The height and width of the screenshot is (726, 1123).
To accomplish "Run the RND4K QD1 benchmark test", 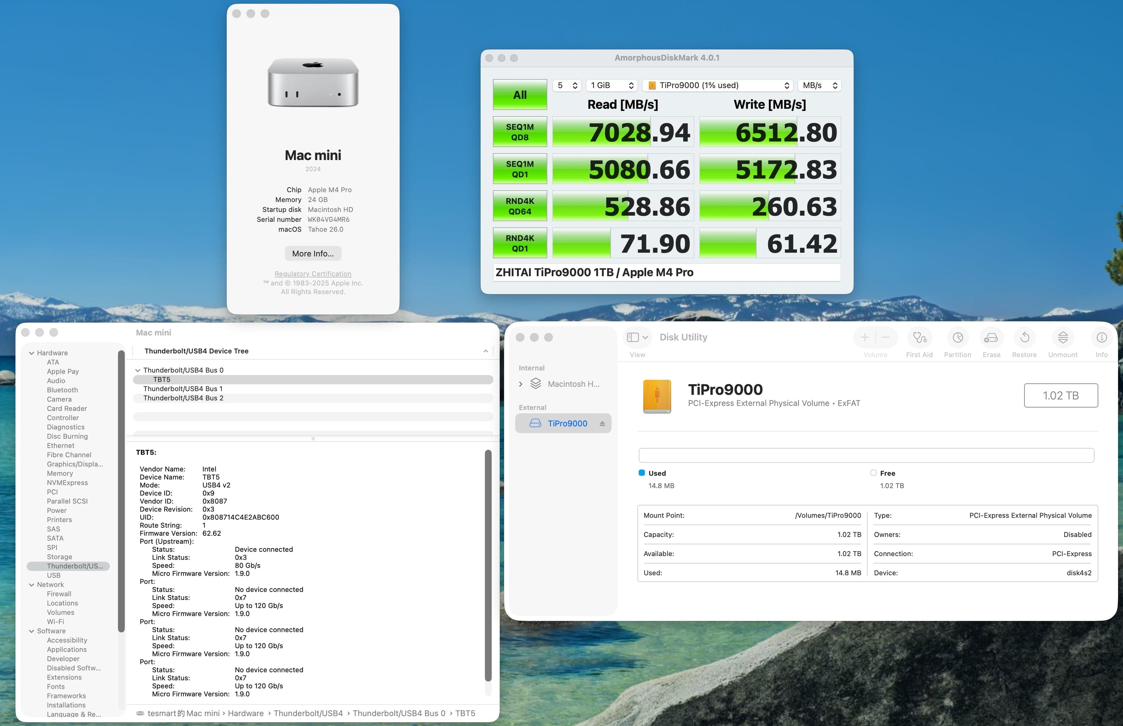I will [x=519, y=243].
